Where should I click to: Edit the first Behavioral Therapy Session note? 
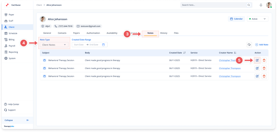pos(257,60)
